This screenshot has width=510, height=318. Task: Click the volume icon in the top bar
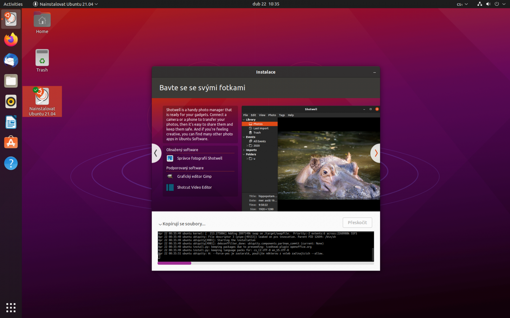coord(488,4)
